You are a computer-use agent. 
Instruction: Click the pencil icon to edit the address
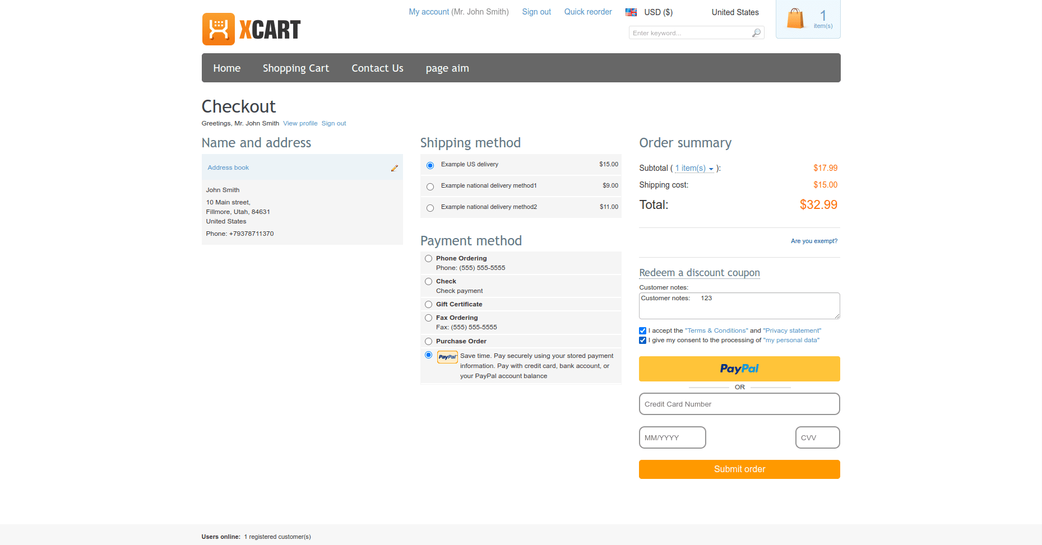pos(395,167)
